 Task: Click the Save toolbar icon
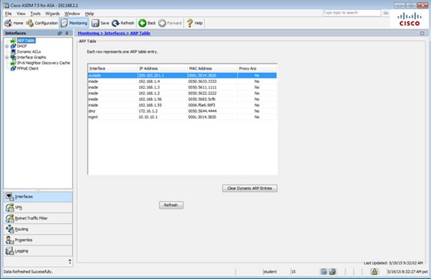coord(95,23)
